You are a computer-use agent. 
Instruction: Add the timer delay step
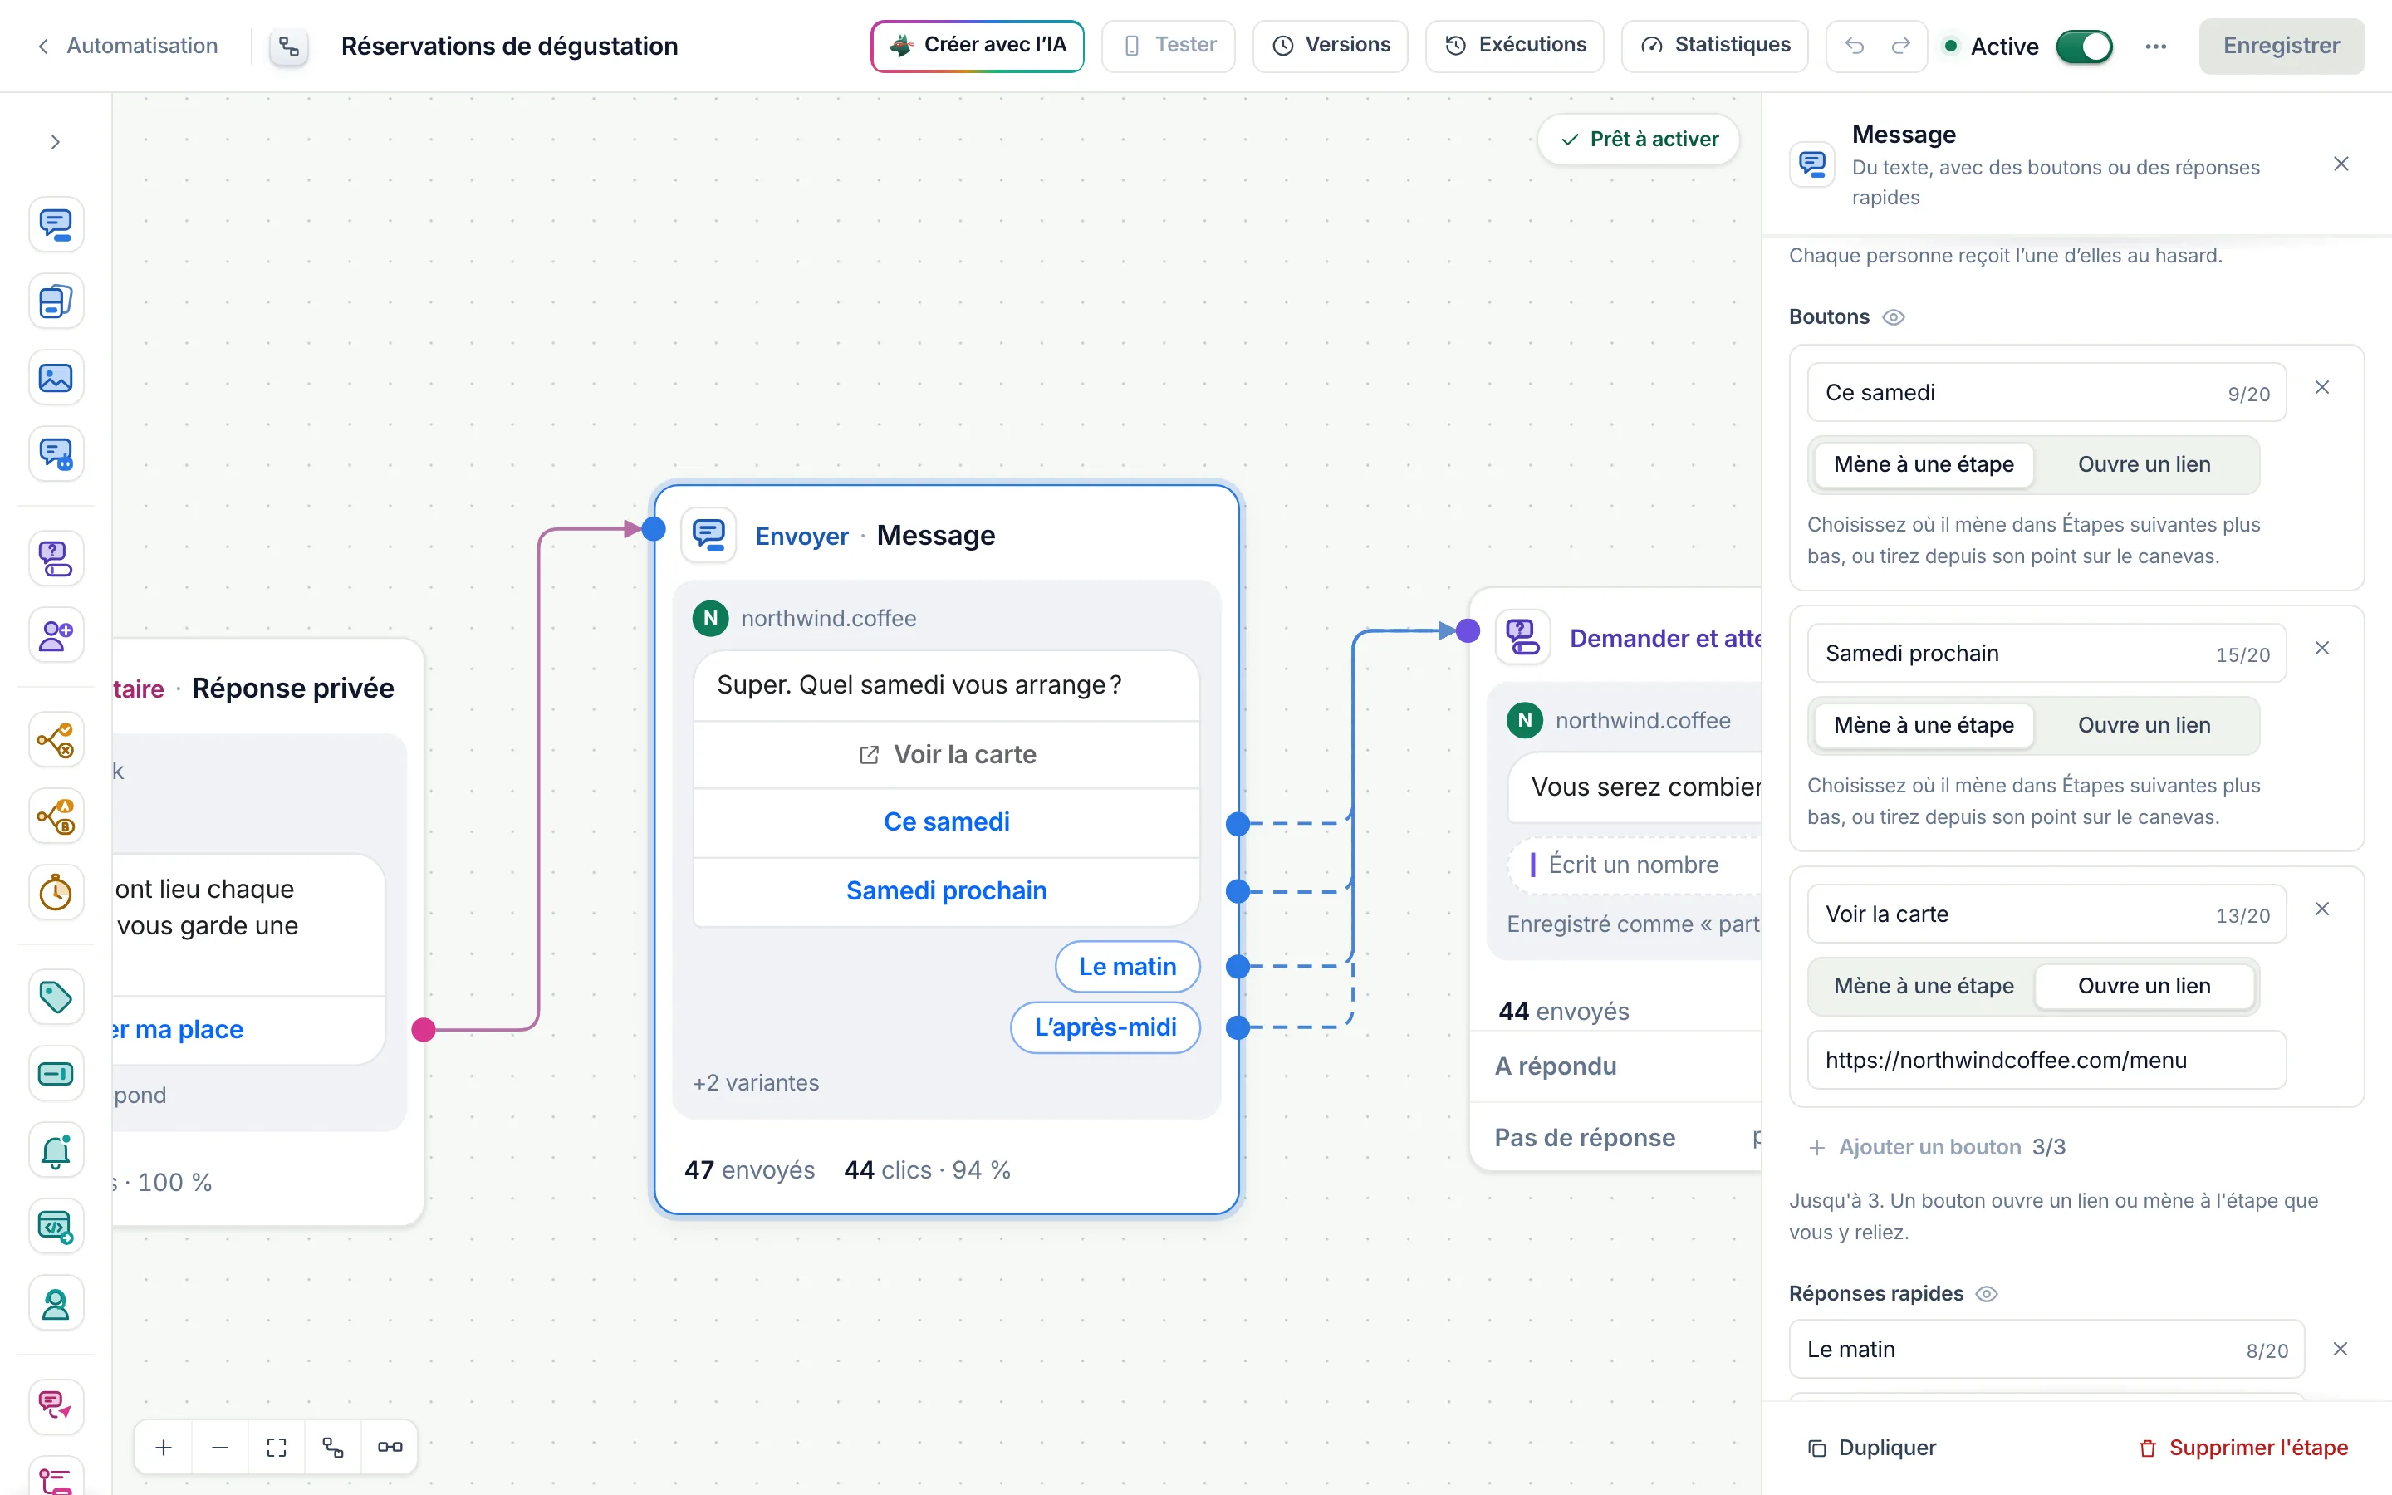[x=56, y=892]
